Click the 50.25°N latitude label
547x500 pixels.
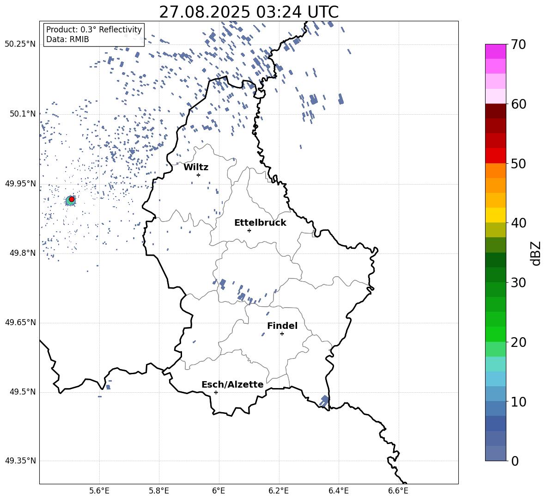[x=20, y=44]
